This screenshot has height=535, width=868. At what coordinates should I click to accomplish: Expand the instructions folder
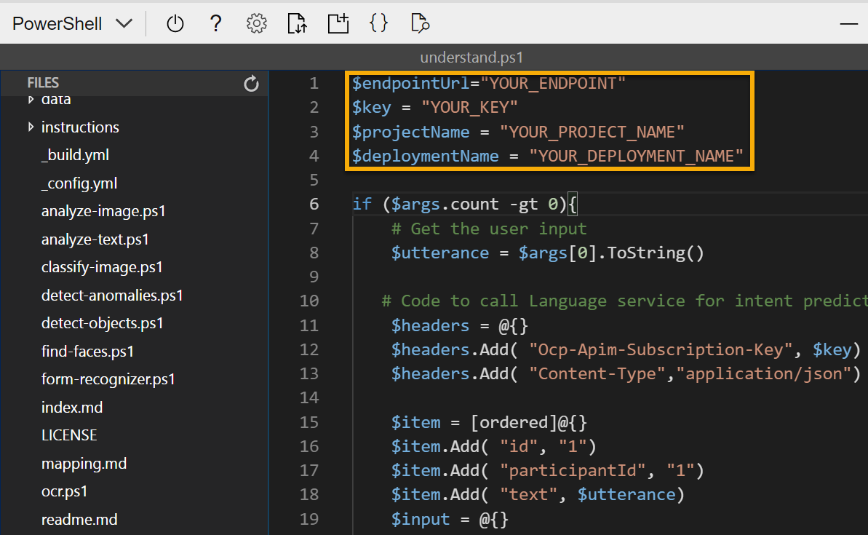pyautogui.click(x=80, y=127)
